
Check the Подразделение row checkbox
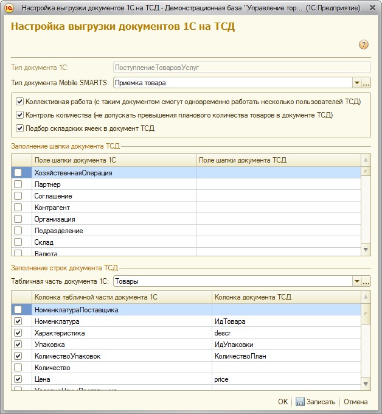coord(18,231)
